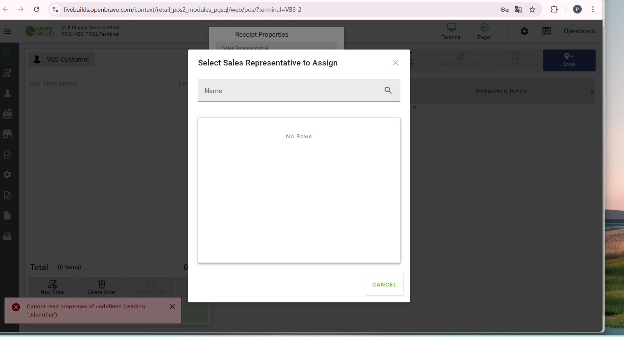Click Reprint Last Order button
This screenshot has height=337, width=624.
coord(461,60)
